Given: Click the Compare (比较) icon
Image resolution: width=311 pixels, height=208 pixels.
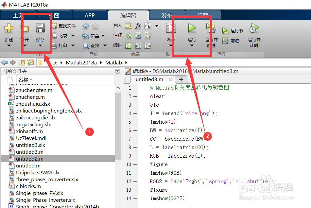Looking at the screenshot, I should coord(55,36).
